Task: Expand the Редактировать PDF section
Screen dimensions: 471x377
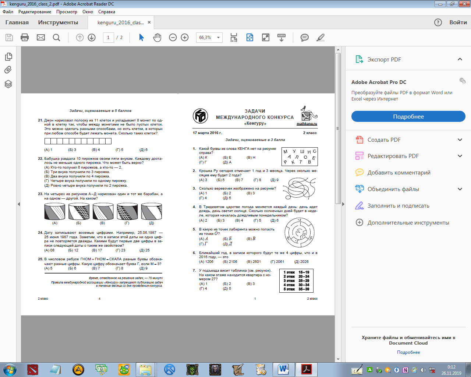Action: click(x=460, y=156)
